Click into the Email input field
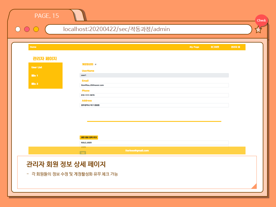Image resolution: width=276 pixels, height=207 pixels. click(154, 85)
